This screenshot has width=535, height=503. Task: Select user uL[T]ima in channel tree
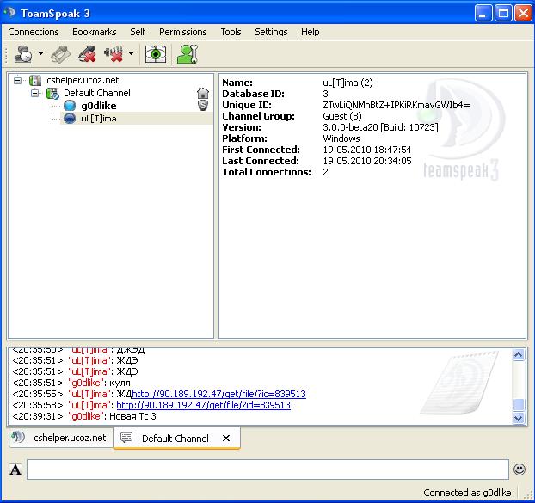(x=98, y=119)
